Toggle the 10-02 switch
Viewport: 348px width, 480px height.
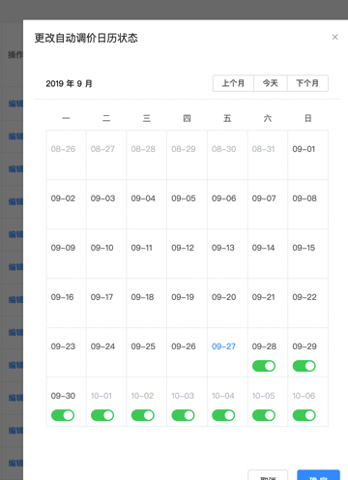click(143, 415)
